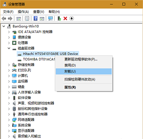Click the Hitachi drive icon
The width and height of the screenshot is (143, 139).
coord(19,54)
